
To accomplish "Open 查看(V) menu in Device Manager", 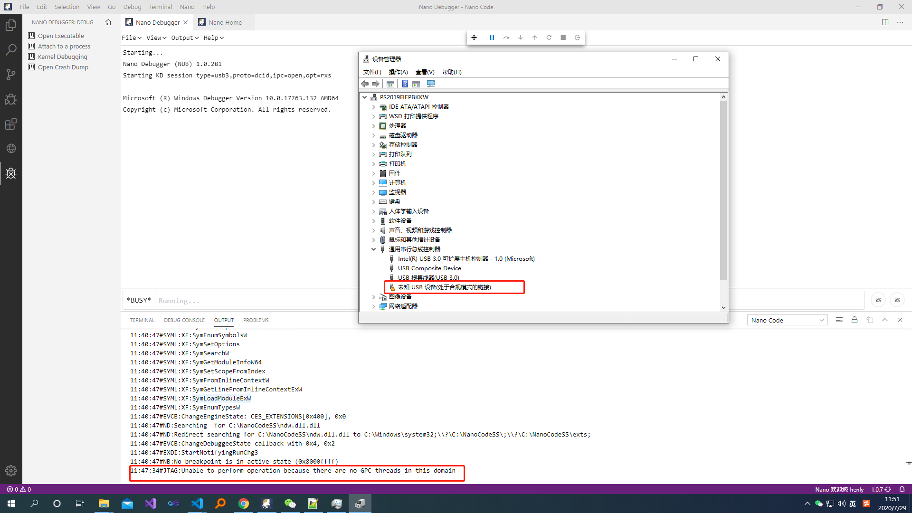I will click(x=425, y=72).
